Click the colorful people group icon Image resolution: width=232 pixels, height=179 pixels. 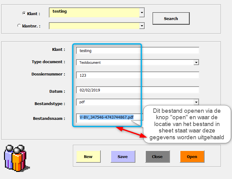coord(17,158)
